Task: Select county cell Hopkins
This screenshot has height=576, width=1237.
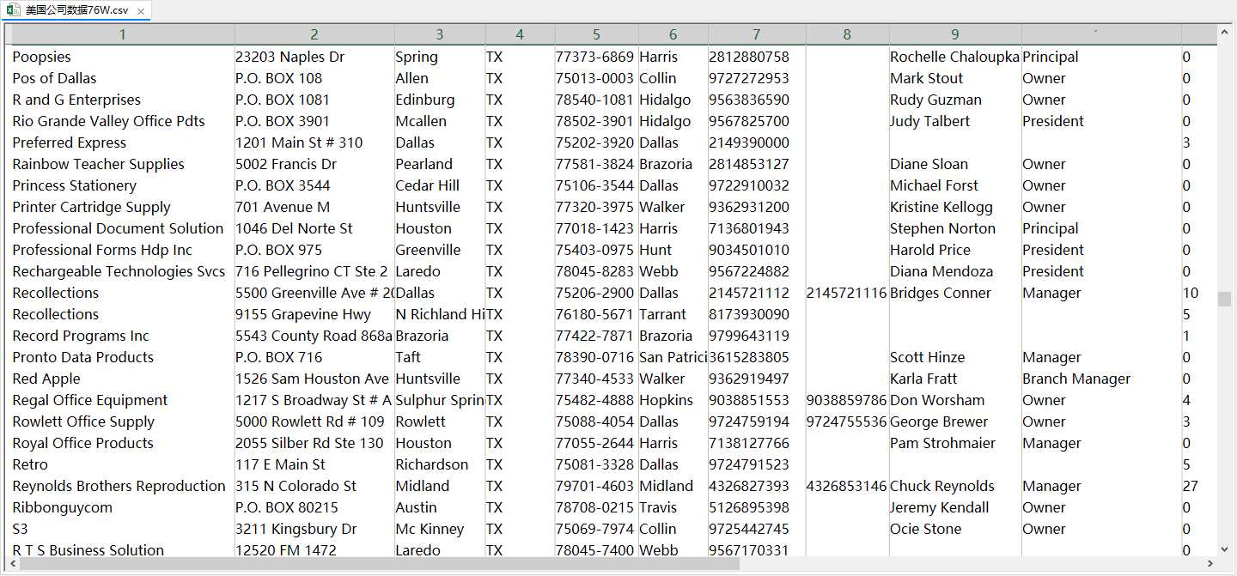Action: tap(673, 400)
